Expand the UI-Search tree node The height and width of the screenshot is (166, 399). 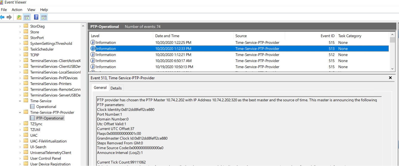(x=20, y=147)
